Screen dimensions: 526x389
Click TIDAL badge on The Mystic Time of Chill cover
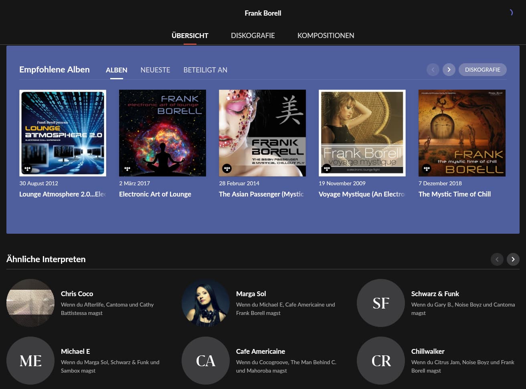click(x=427, y=168)
